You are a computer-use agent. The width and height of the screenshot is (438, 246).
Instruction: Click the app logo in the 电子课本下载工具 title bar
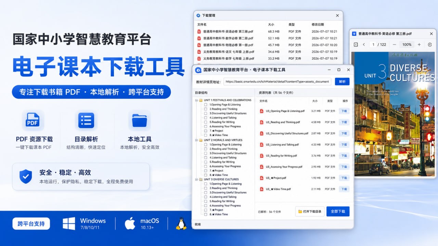pos(198,70)
